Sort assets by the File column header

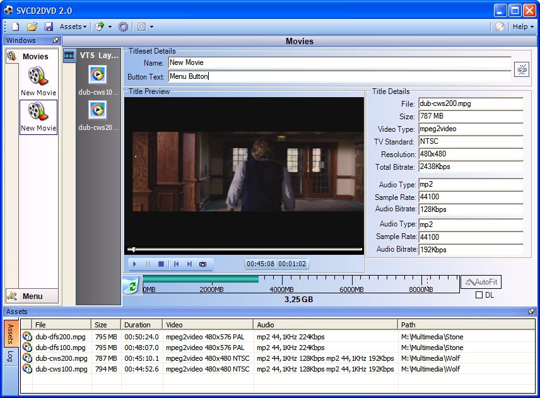[x=62, y=325]
